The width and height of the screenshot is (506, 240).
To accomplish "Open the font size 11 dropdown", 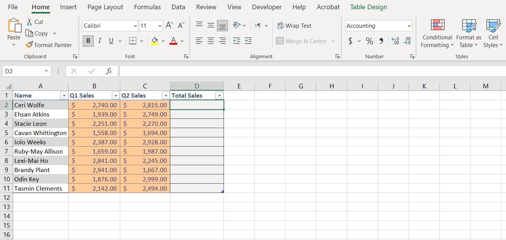I will click(160, 26).
